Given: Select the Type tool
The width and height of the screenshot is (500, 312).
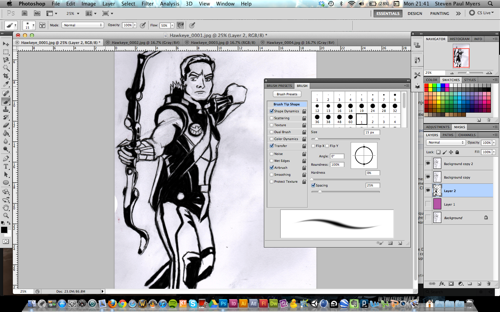Looking at the screenshot, I should (x=6, y=166).
